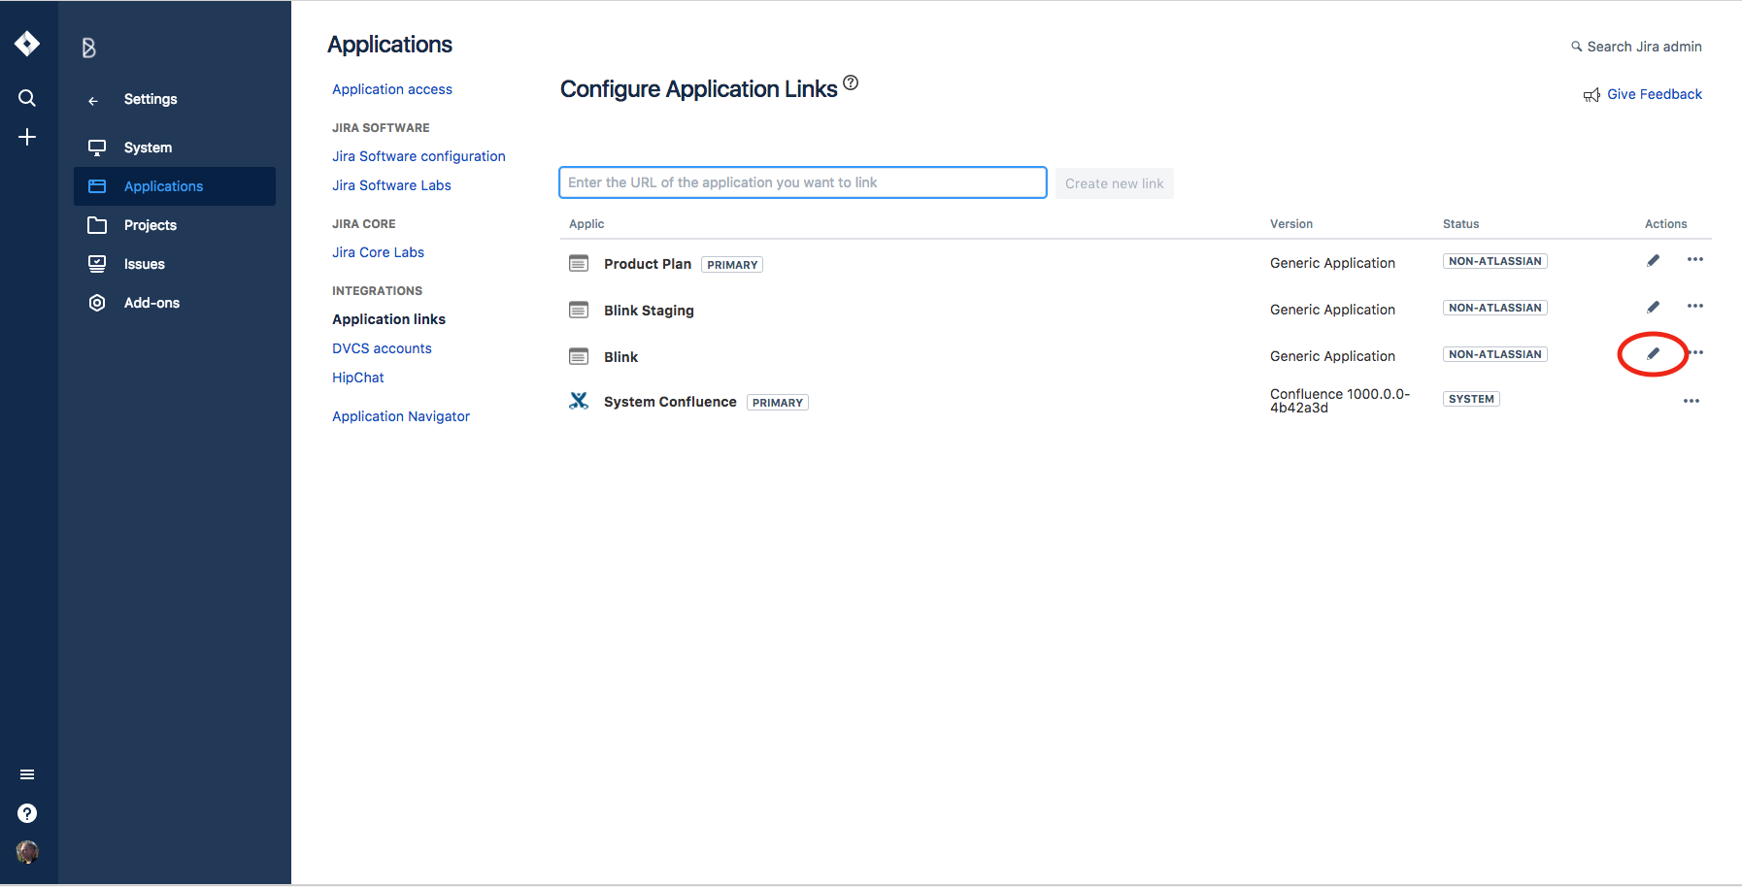1742x887 pixels.
Task: Open help icon next to Configure Application Links
Action: coord(851,82)
